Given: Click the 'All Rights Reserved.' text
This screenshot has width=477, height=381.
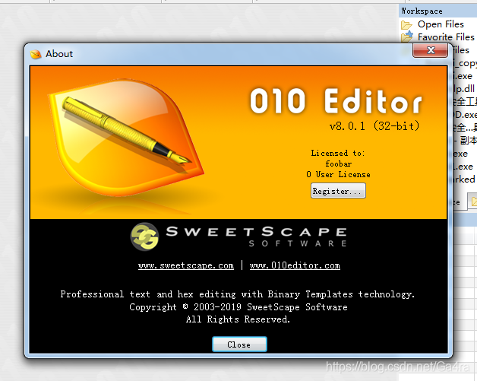Looking at the screenshot, I should [x=238, y=319].
